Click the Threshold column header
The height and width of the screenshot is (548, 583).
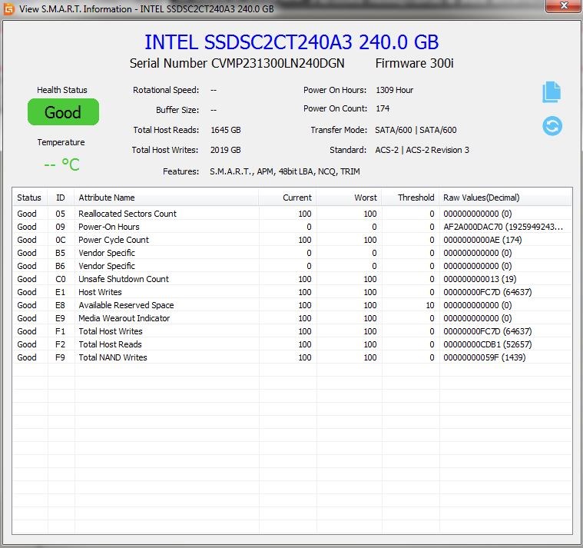tap(410, 198)
